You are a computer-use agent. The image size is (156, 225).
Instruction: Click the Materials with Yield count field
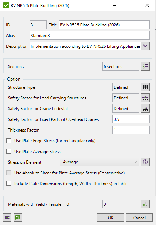click(121, 204)
